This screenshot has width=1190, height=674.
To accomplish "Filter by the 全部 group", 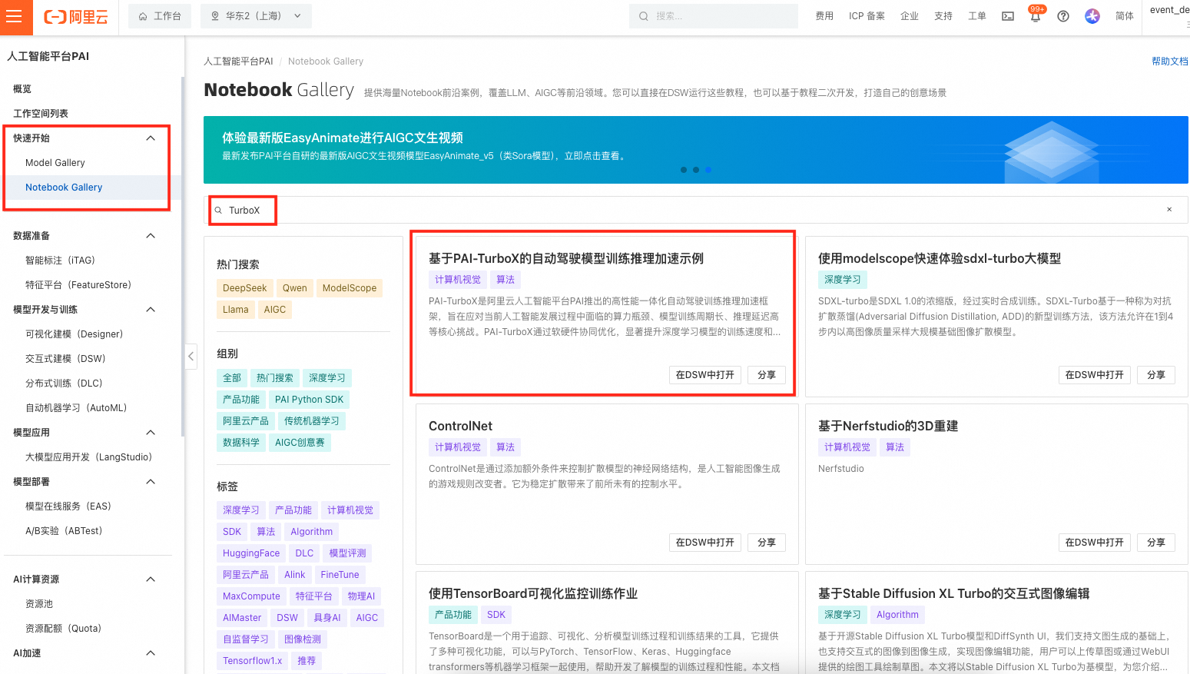I will point(232,378).
